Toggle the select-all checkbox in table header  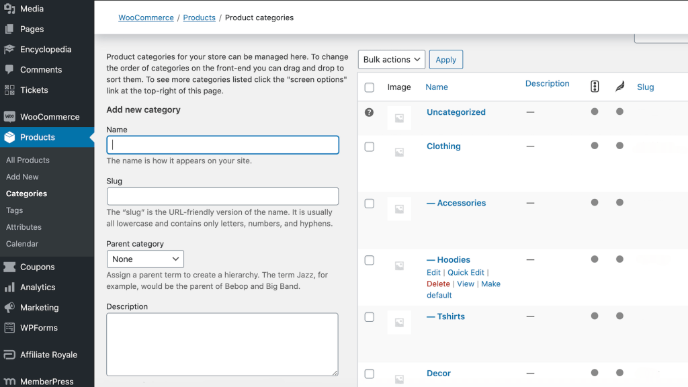point(370,87)
